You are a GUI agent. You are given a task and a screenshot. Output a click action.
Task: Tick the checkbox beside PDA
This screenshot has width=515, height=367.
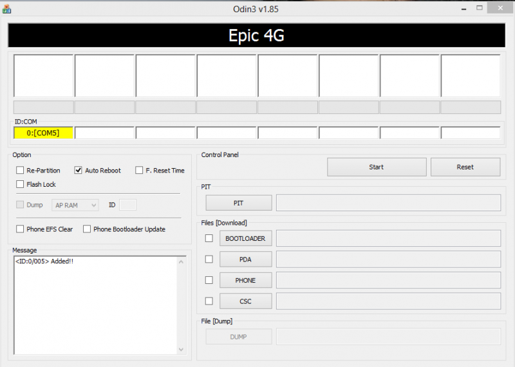(x=209, y=259)
